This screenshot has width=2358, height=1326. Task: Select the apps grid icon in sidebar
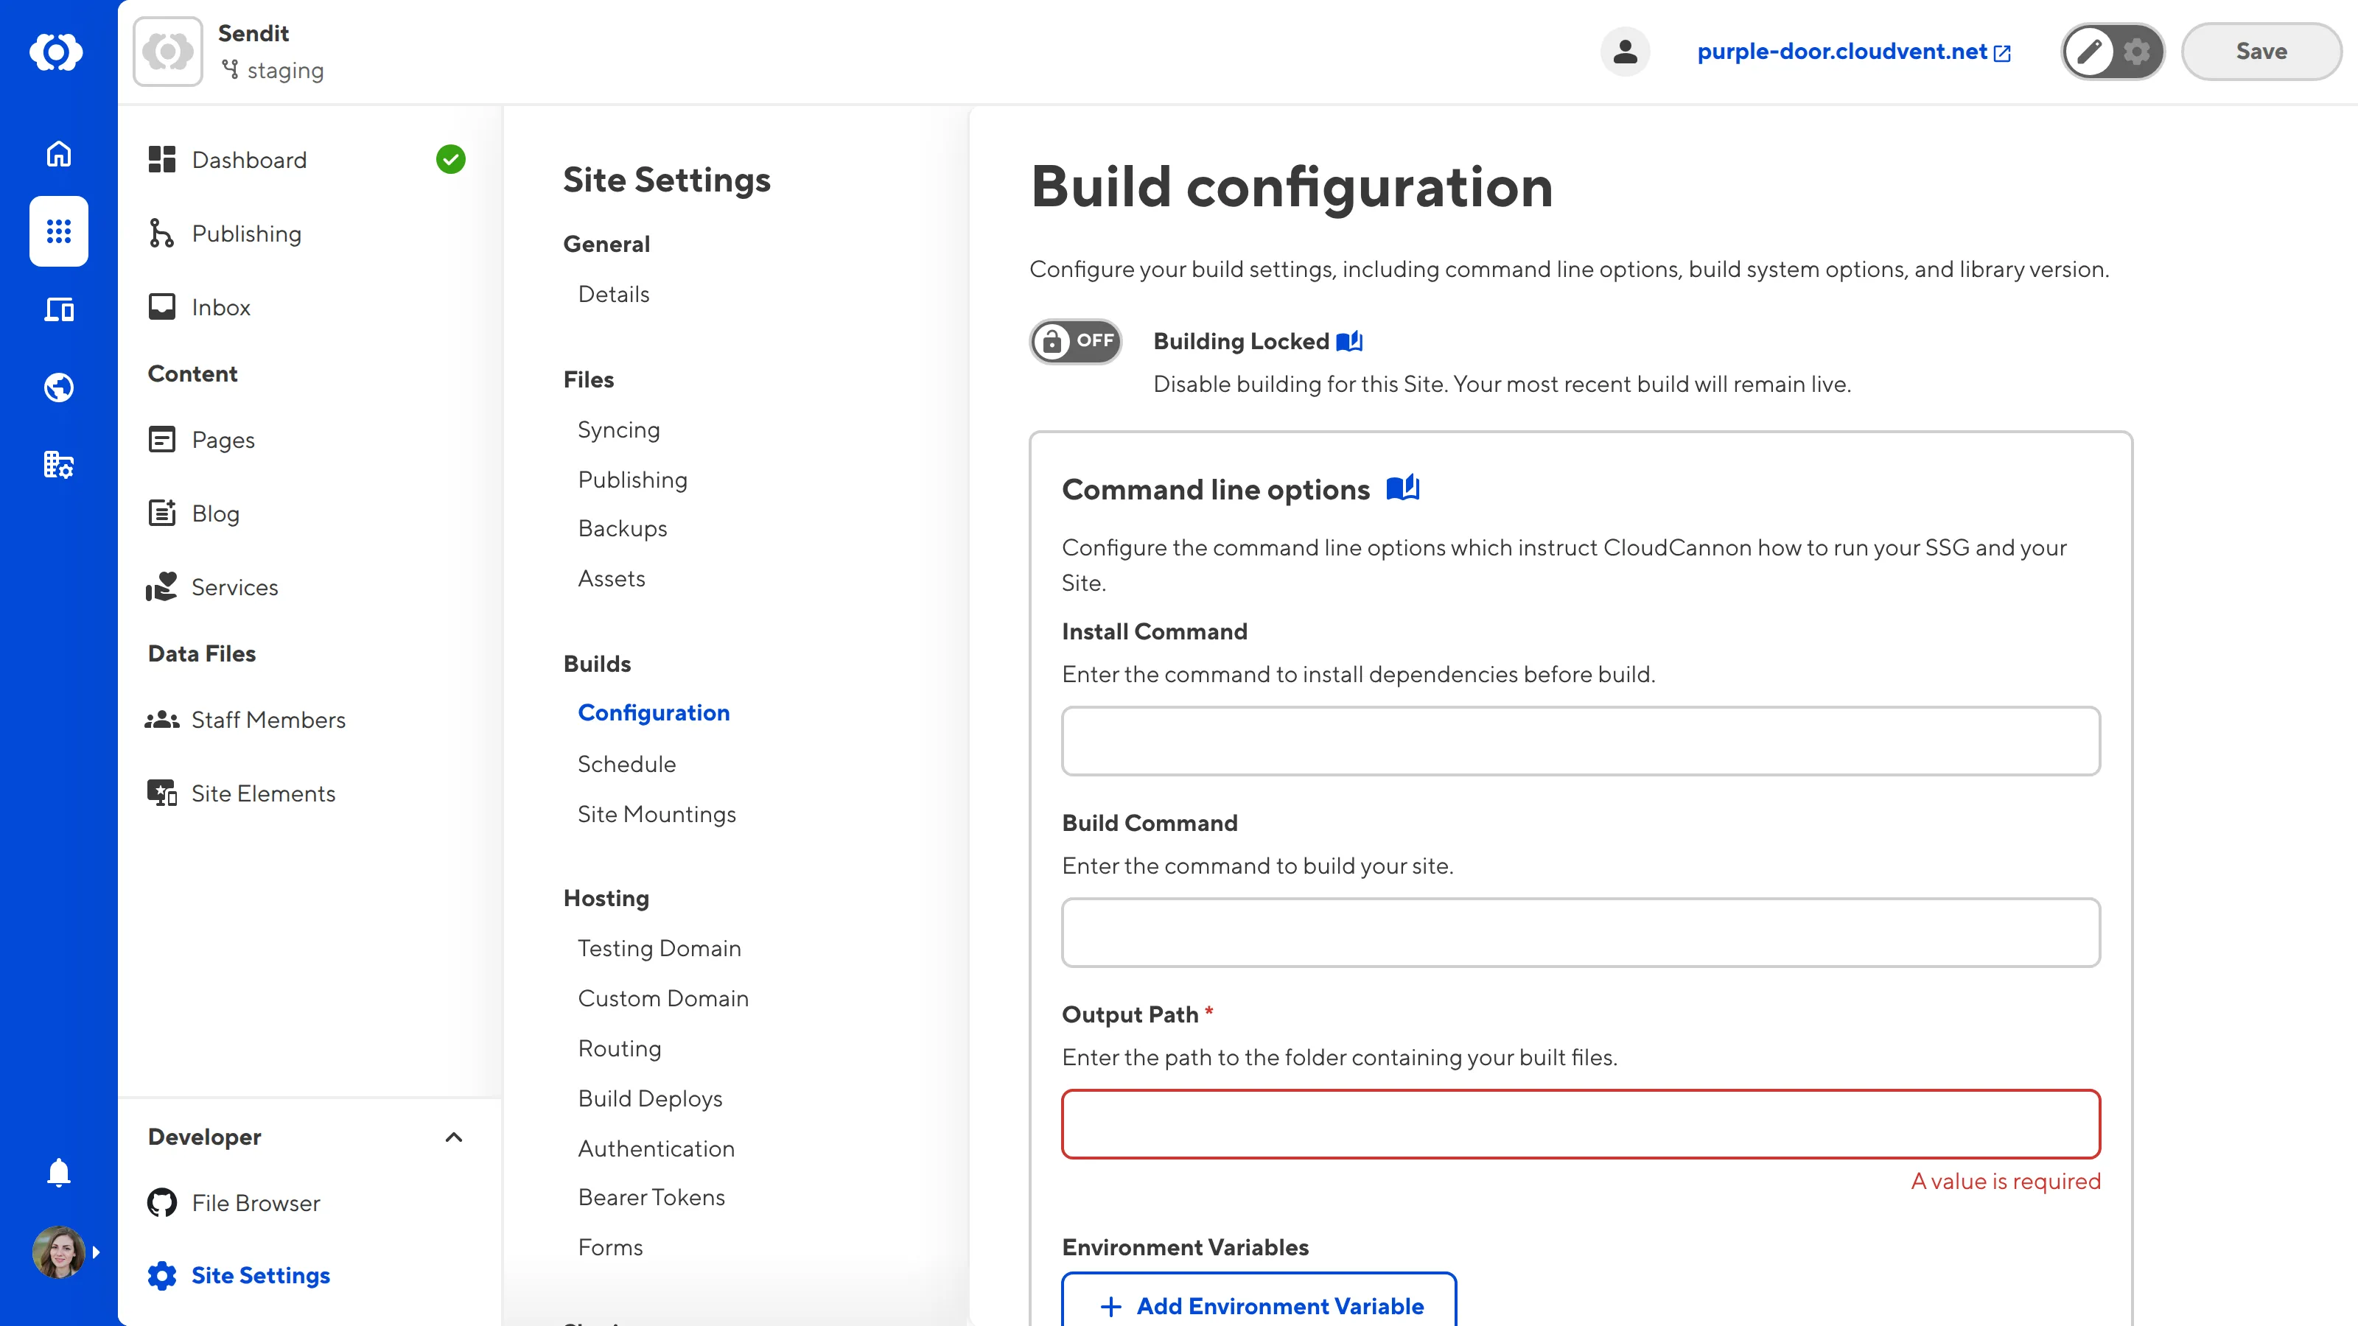click(x=57, y=231)
